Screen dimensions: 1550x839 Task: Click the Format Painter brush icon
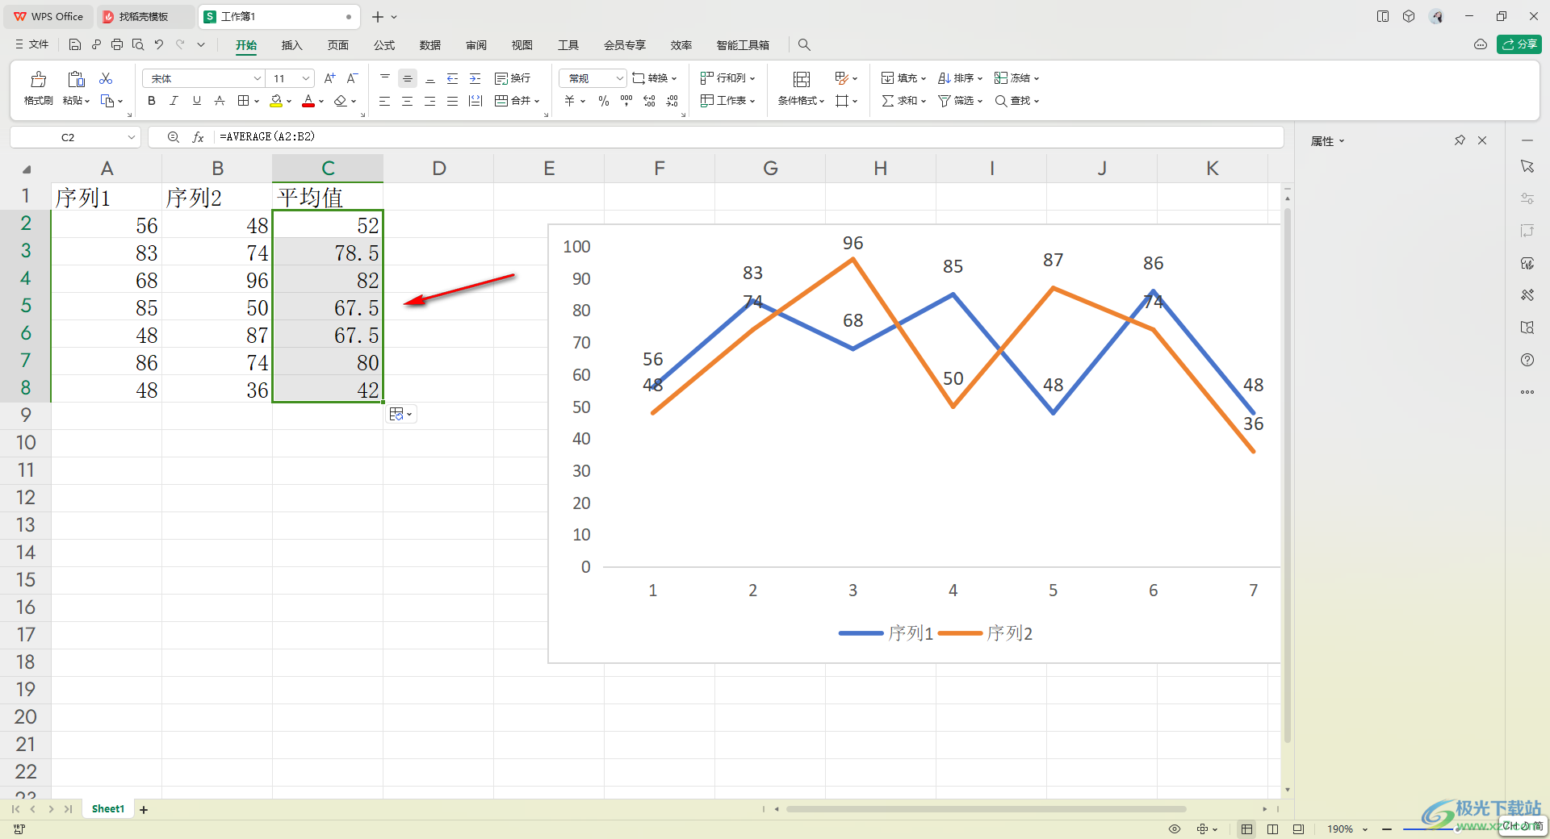tap(38, 79)
